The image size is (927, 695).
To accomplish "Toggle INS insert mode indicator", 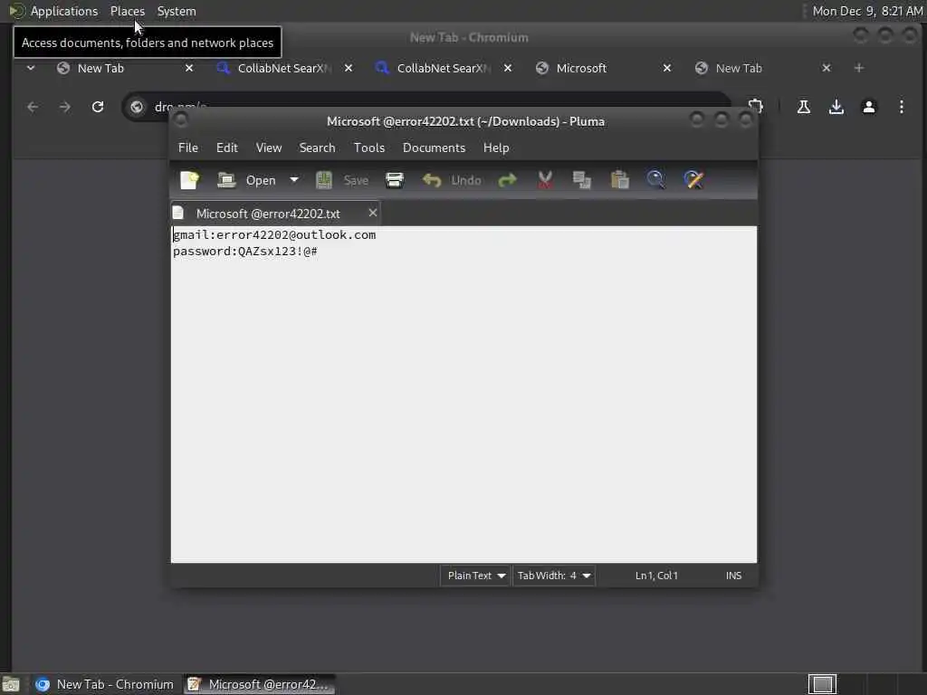I will pos(733,576).
